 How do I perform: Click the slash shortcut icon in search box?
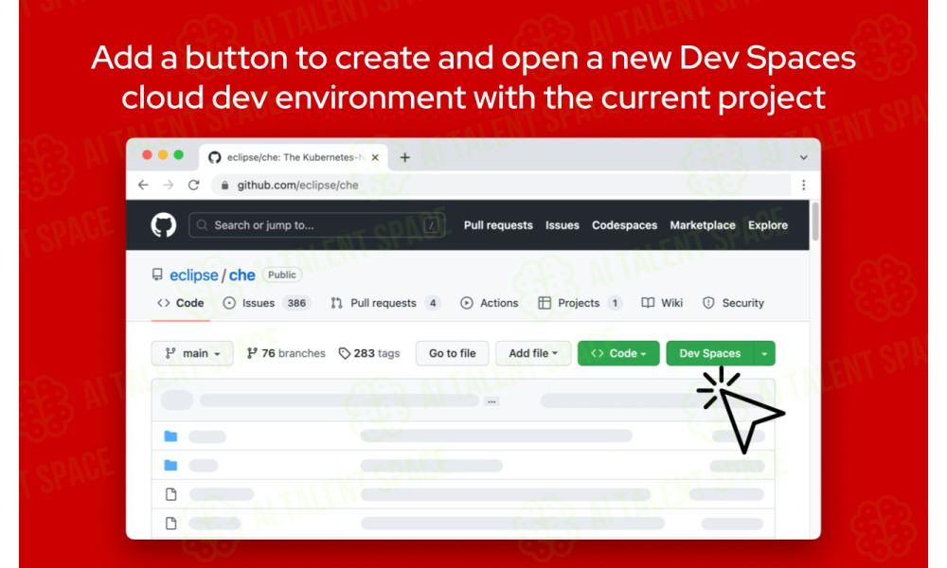click(x=431, y=225)
